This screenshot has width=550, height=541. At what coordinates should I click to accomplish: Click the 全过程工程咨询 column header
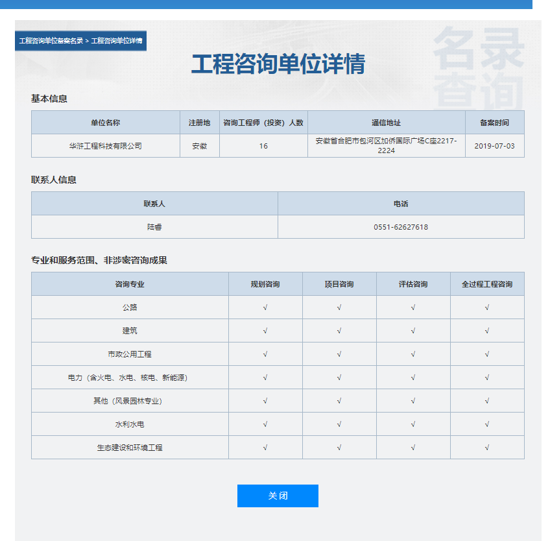[487, 284]
